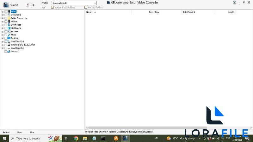Click the volume speaker tray icon

point(222,138)
